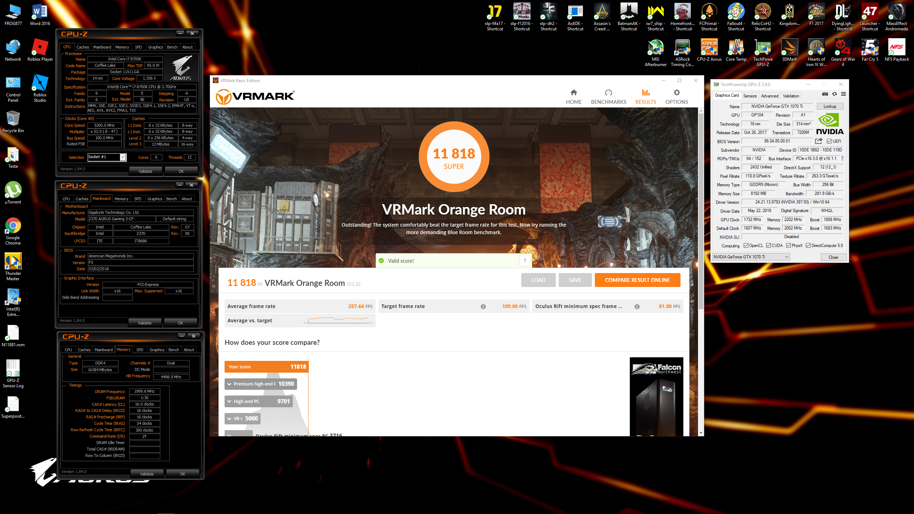
Task: Open GPU-Z hamburger menu icon
Action: point(843,94)
